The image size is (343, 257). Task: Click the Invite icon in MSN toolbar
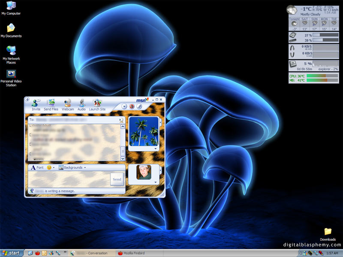[x=36, y=103]
